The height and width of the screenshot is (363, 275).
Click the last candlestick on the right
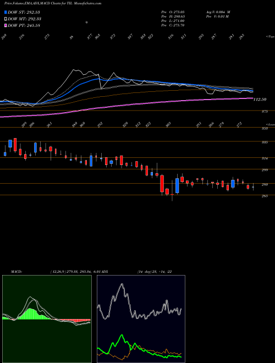click(x=253, y=186)
